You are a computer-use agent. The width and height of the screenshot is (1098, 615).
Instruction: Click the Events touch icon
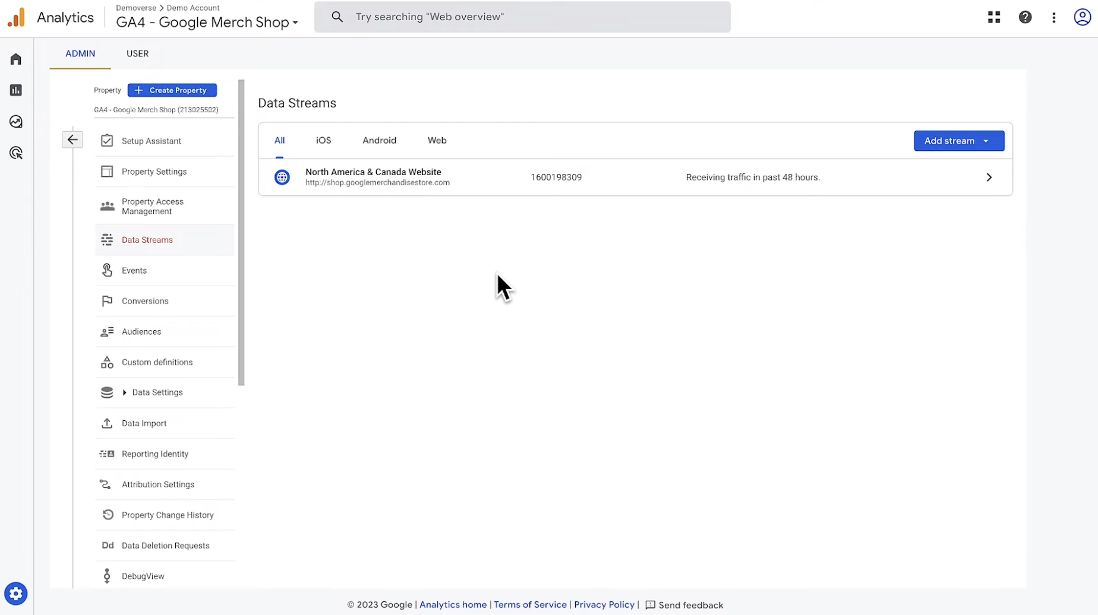pyautogui.click(x=107, y=270)
